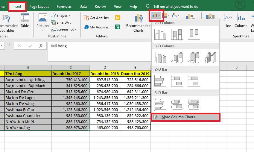The image size is (254, 152).
Task: Click the formula bar containing Mã hàng
Action: click(120, 46)
